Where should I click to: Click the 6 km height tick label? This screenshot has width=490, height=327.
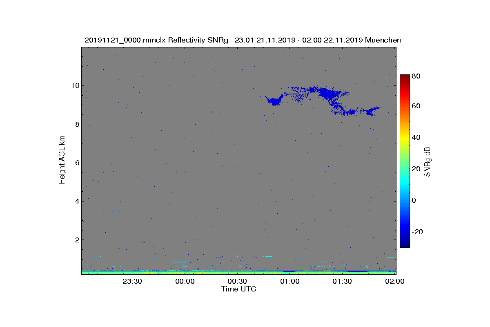click(76, 163)
